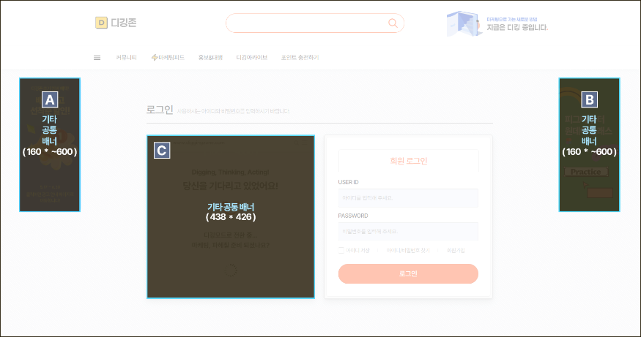Open the 포인트 충전하기 menu
This screenshot has height=337, width=641.
coord(300,58)
